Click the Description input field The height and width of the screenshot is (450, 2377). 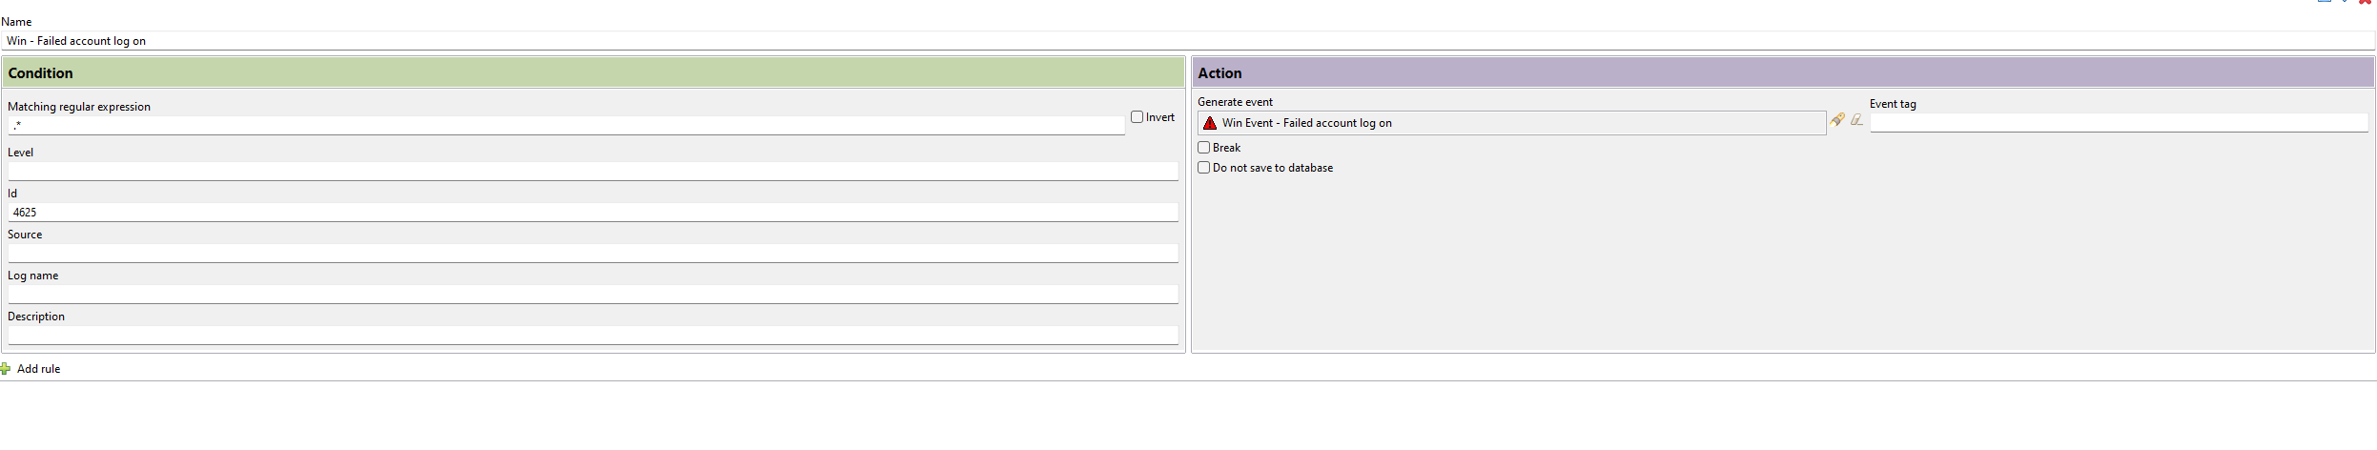(x=593, y=336)
